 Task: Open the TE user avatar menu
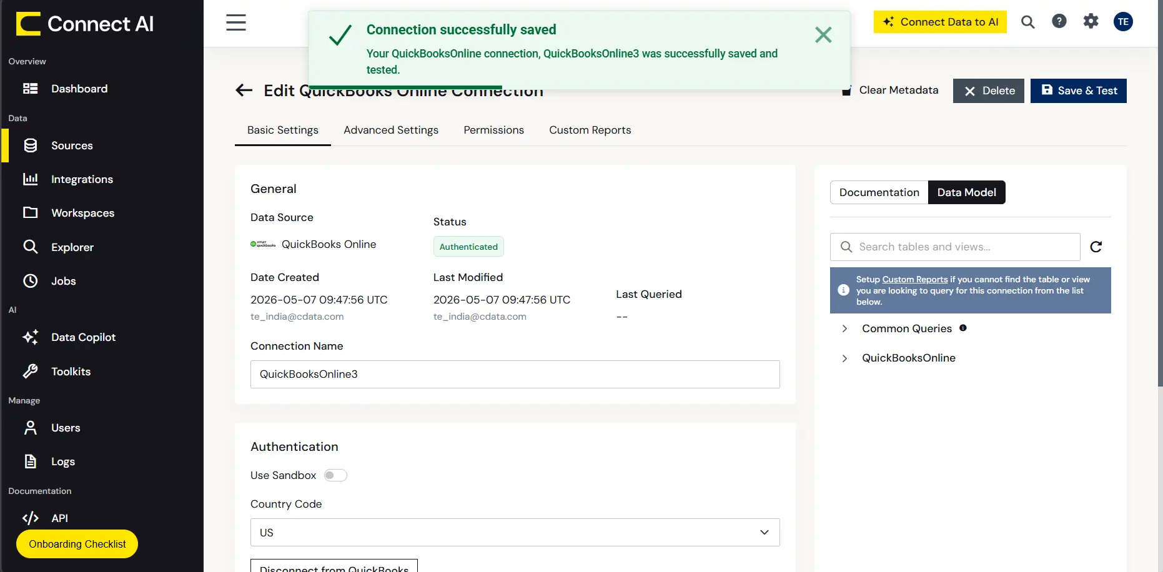pyautogui.click(x=1123, y=22)
